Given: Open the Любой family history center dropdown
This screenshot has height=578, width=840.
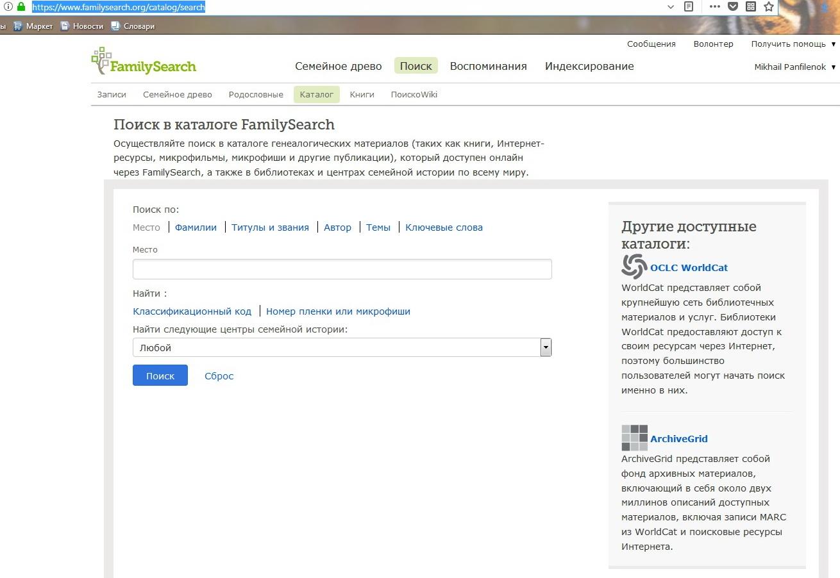Looking at the screenshot, I should click(x=342, y=347).
